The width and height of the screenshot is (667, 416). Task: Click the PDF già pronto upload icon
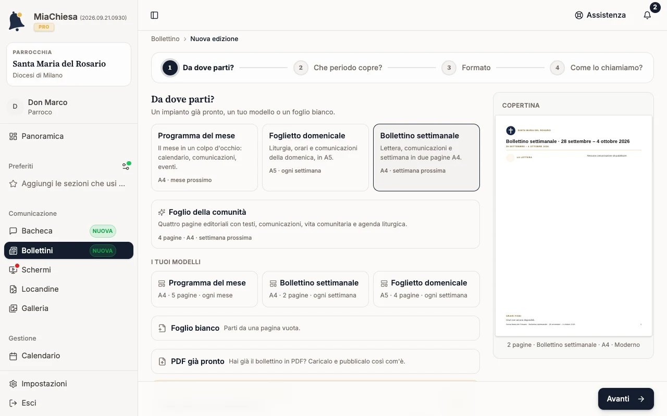(x=162, y=361)
